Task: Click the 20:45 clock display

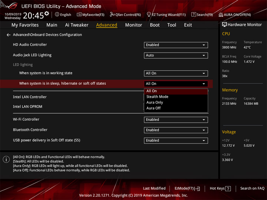Action: [x=33, y=16]
